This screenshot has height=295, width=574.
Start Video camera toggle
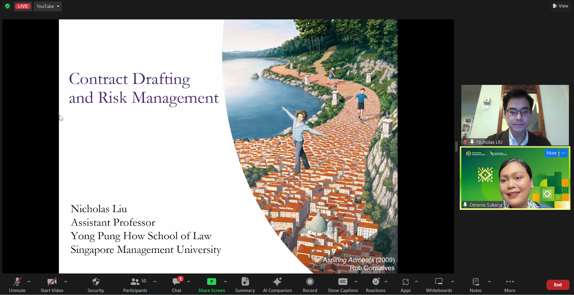coord(52,285)
